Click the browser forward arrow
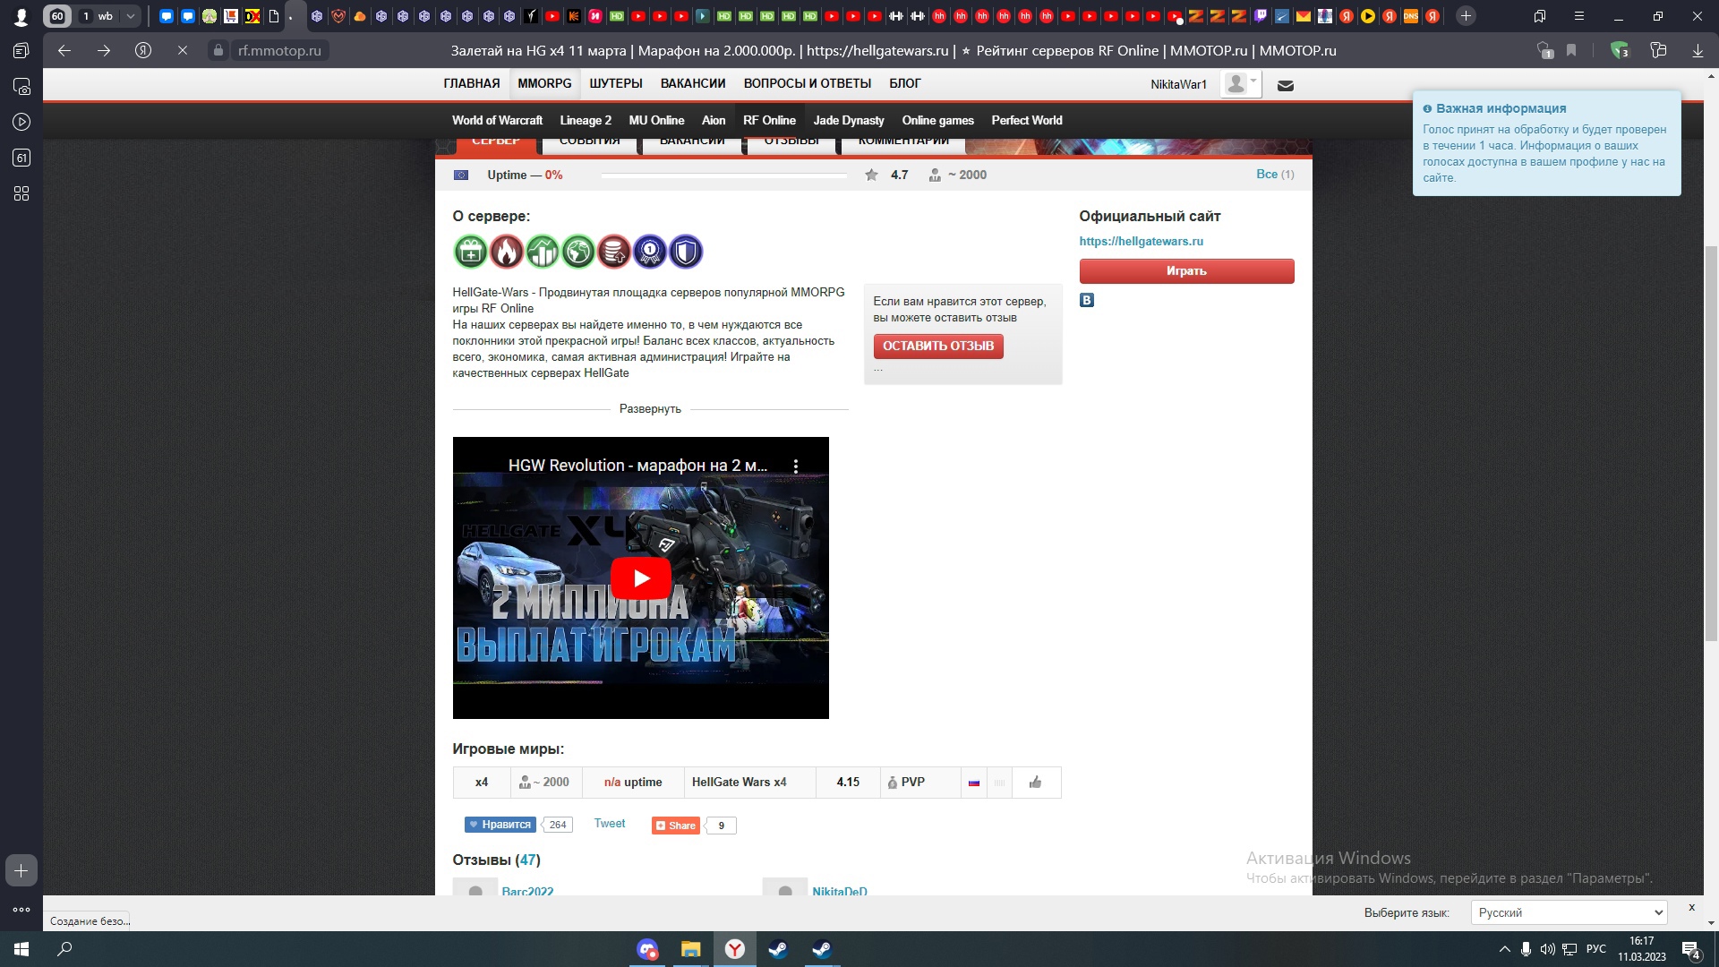1719x967 pixels. 104,51
